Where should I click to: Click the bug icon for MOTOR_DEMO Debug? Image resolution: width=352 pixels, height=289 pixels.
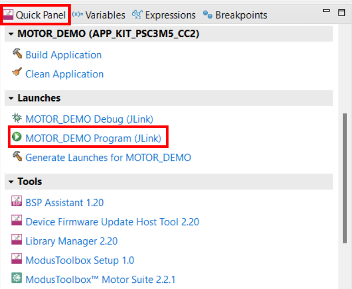tap(17, 118)
